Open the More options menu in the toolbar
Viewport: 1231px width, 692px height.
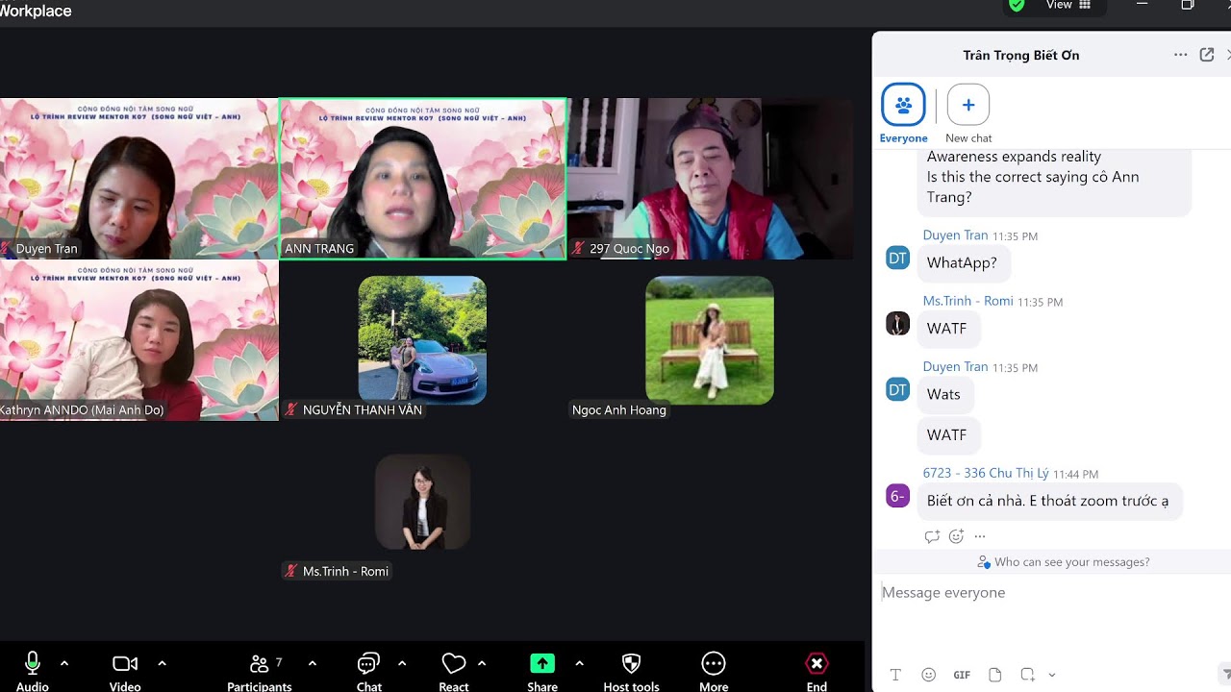pyautogui.click(x=714, y=670)
